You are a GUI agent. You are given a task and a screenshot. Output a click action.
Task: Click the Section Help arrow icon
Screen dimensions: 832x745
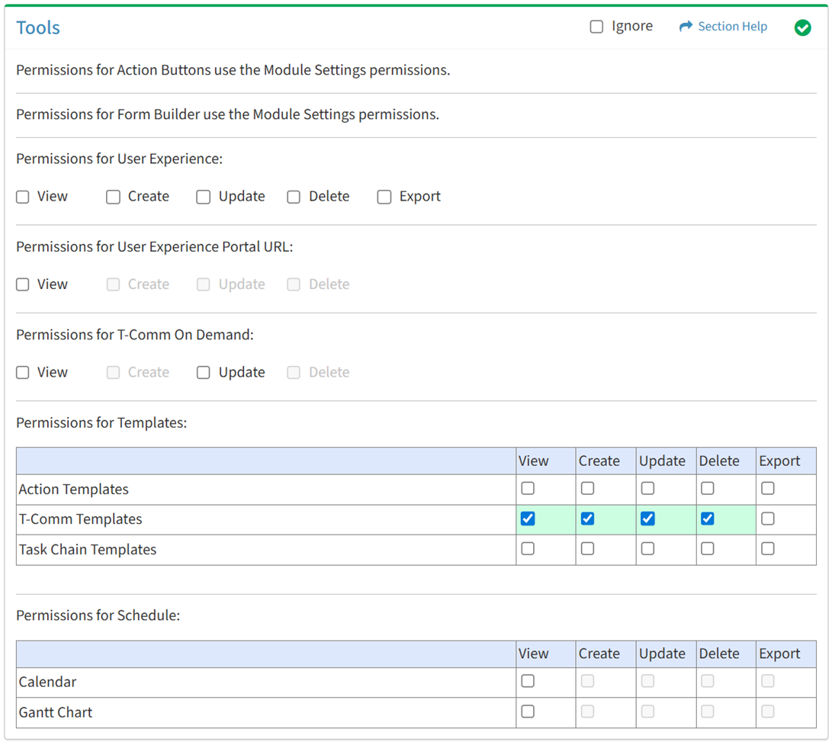point(685,27)
